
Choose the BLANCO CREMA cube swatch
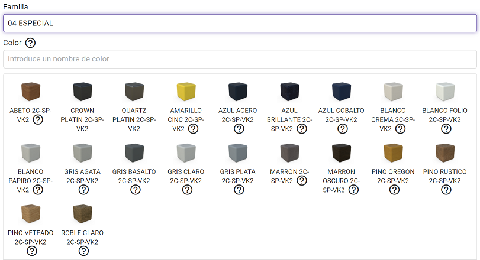point(394,92)
